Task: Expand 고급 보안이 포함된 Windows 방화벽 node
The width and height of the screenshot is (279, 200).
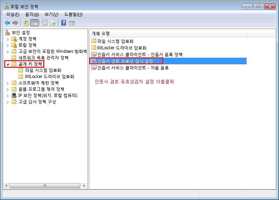Action: click(x=8, y=52)
